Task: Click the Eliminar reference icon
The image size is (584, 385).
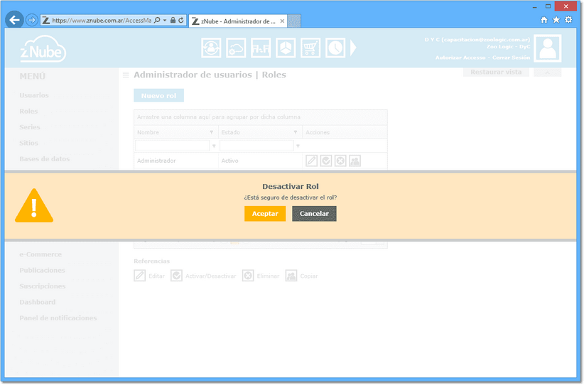Action: 248,276
